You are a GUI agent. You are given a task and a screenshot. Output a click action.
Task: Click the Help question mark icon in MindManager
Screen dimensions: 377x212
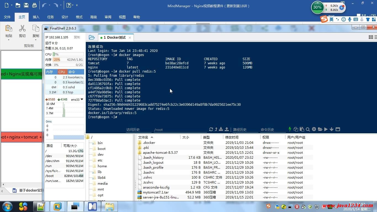(x=69, y=5)
